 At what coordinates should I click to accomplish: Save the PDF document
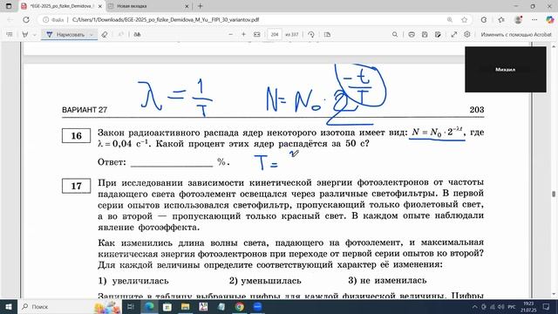425,35
